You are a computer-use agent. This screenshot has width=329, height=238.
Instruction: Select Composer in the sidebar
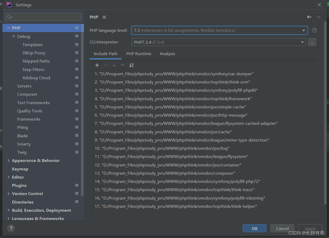pyautogui.click(x=27, y=94)
